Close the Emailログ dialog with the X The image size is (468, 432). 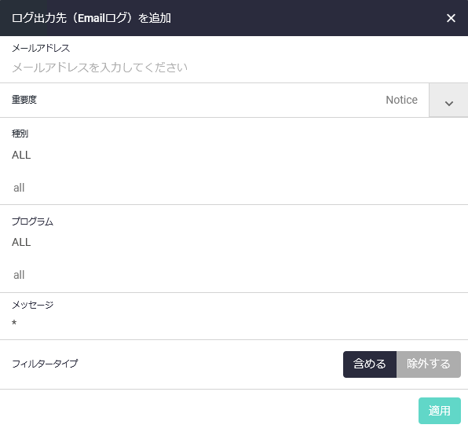(x=451, y=18)
